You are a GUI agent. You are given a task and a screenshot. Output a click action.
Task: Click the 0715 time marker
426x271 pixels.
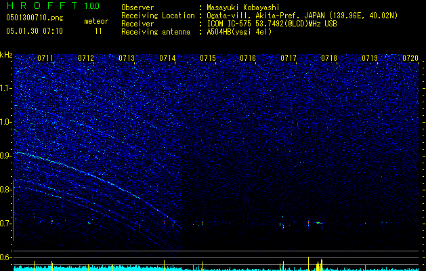click(x=208, y=58)
